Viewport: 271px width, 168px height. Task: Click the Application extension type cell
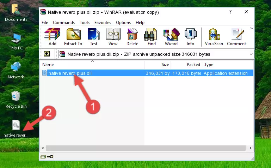point(226,73)
